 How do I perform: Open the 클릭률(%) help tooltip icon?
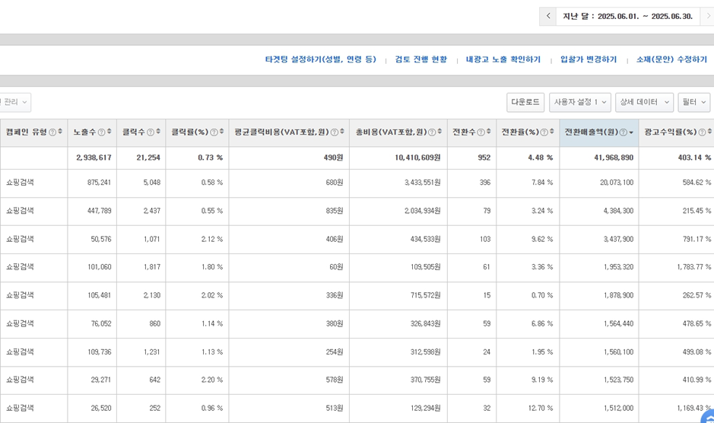click(x=214, y=132)
